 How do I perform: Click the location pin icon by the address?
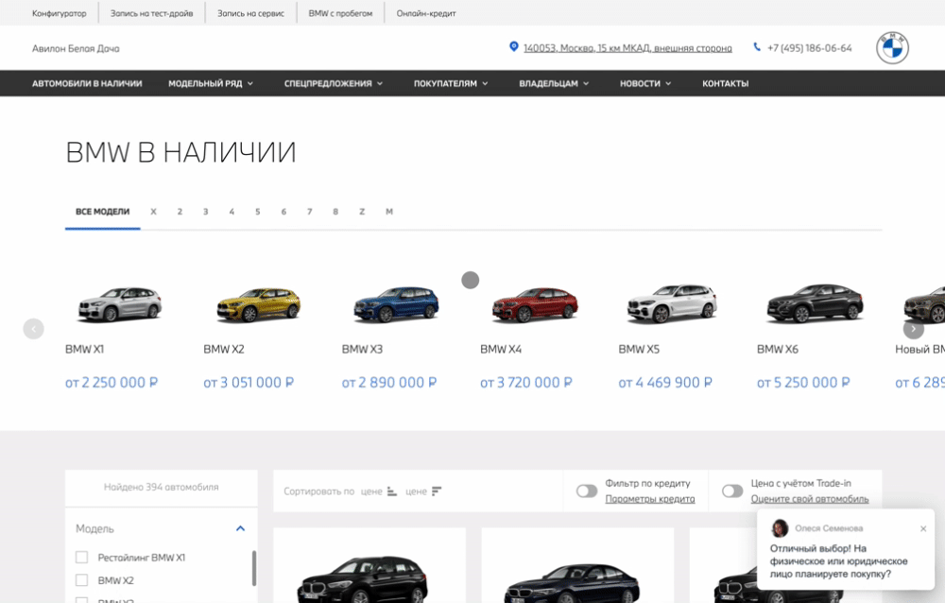tap(514, 47)
